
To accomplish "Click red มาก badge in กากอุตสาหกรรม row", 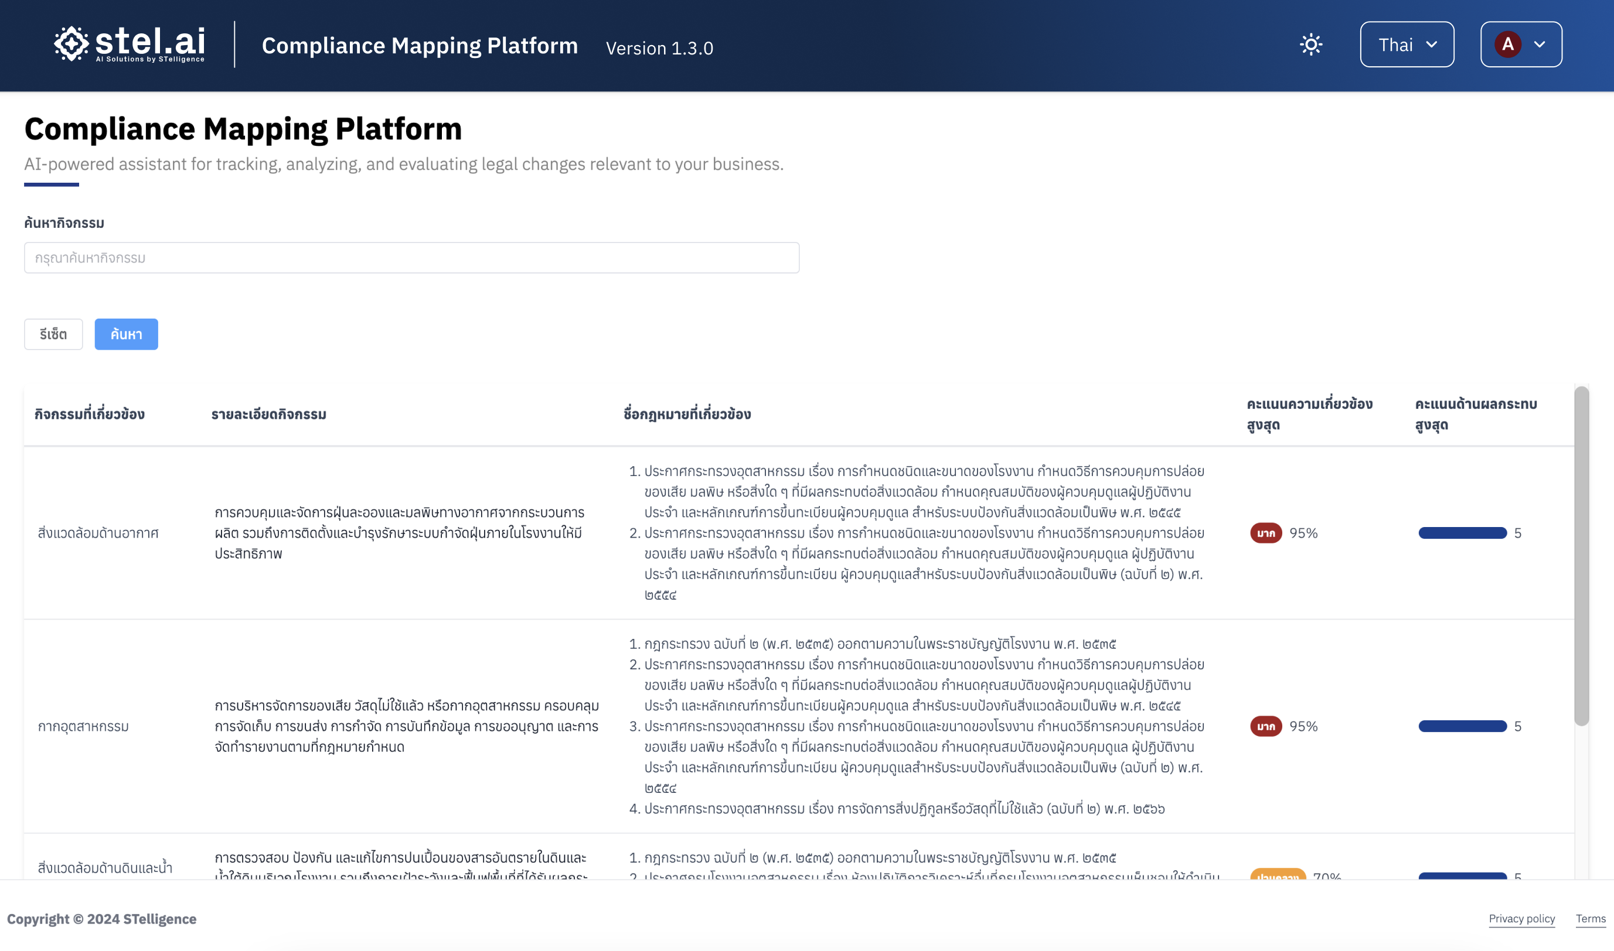I will pyautogui.click(x=1265, y=726).
